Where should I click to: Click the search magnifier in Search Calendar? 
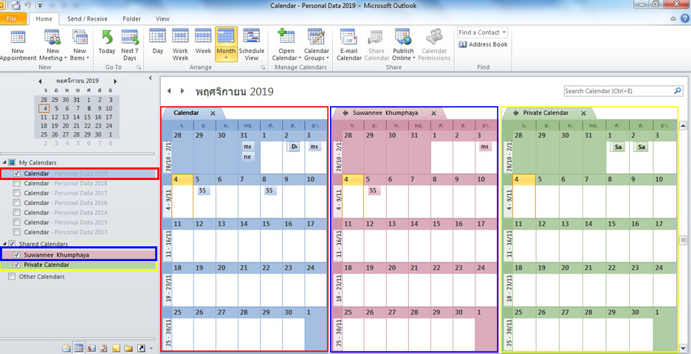point(678,91)
